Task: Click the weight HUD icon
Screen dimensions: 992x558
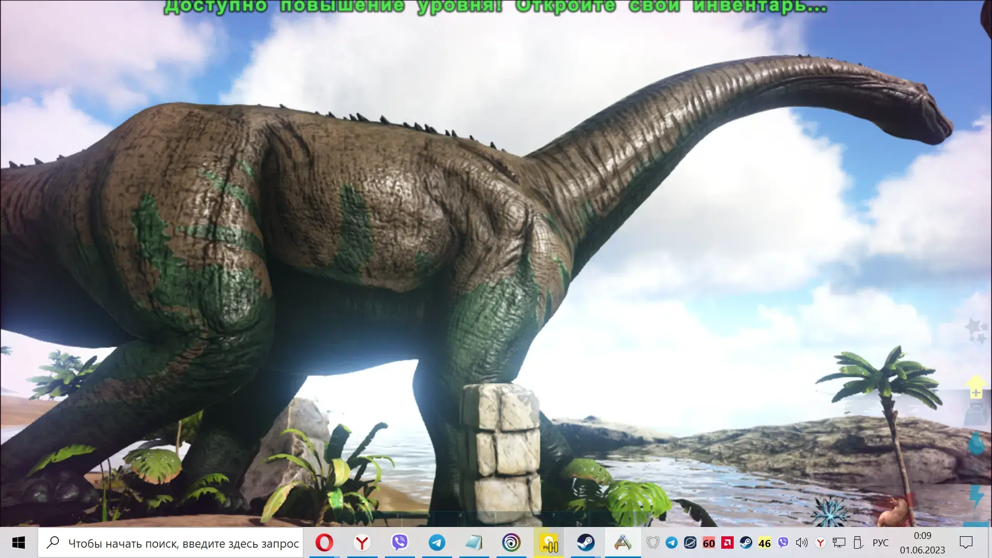Action: click(977, 414)
